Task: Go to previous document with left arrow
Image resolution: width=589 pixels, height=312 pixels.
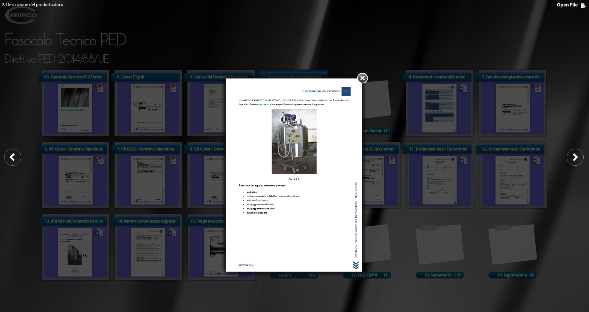Action: click(12, 157)
